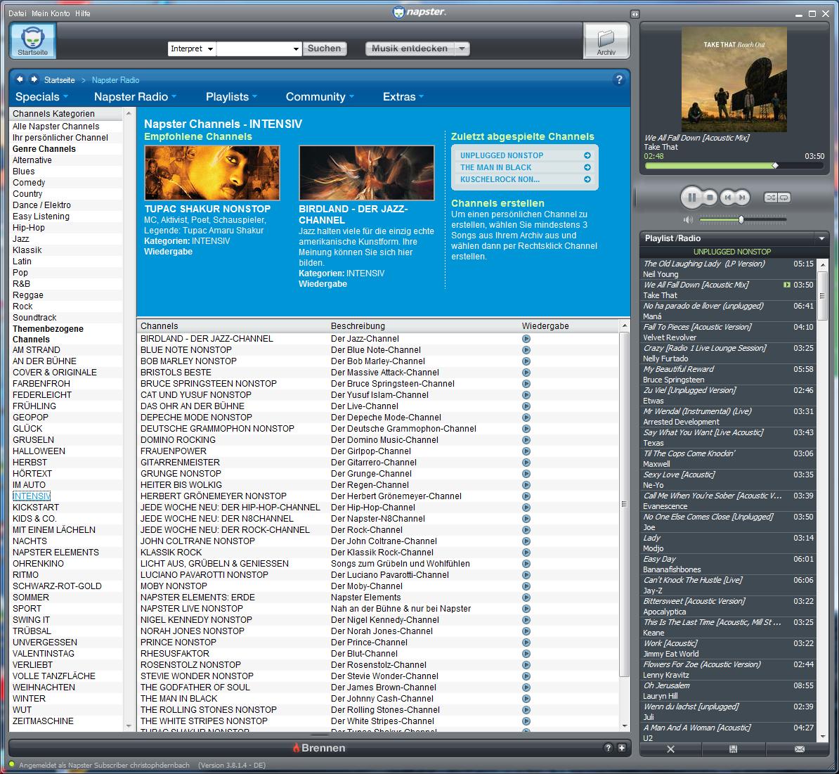
Task: Play the GRUNGE NONSTOP channel
Action: [526, 474]
